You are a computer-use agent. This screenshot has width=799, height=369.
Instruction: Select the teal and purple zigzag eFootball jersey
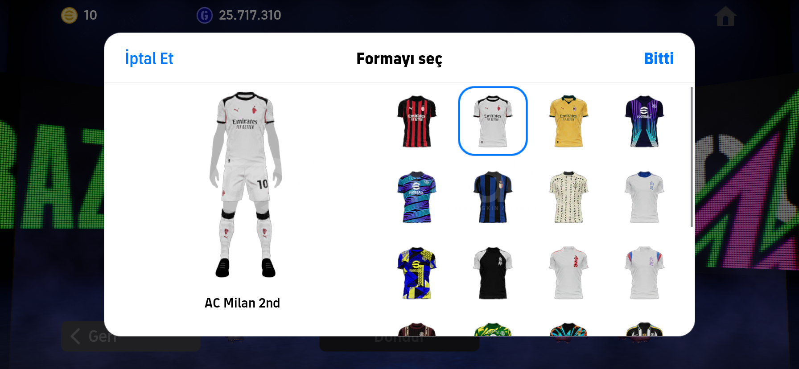click(417, 197)
